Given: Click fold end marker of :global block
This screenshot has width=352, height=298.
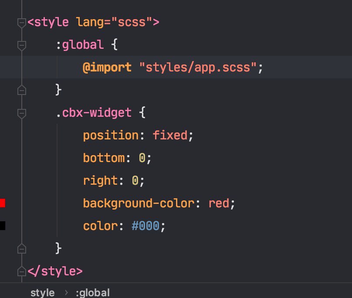Looking at the screenshot, I should coord(22,90).
